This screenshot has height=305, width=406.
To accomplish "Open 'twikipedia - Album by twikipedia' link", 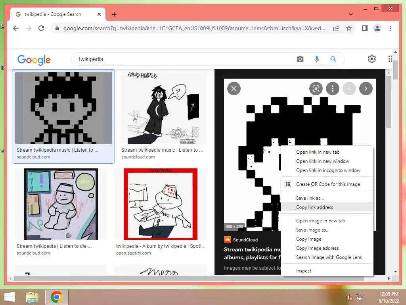I will pyautogui.click(x=160, y=246).
